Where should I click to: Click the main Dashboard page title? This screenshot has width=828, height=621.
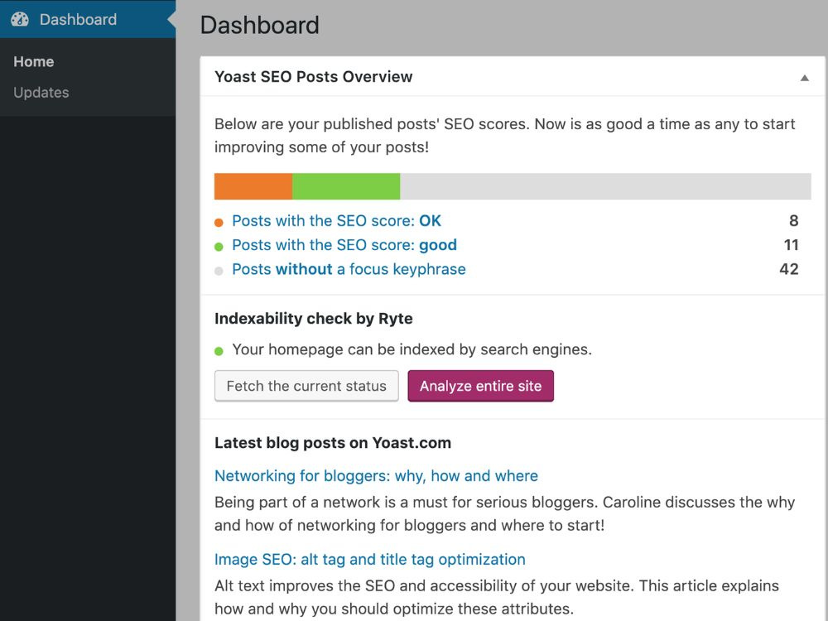click(x=260, y=26)
